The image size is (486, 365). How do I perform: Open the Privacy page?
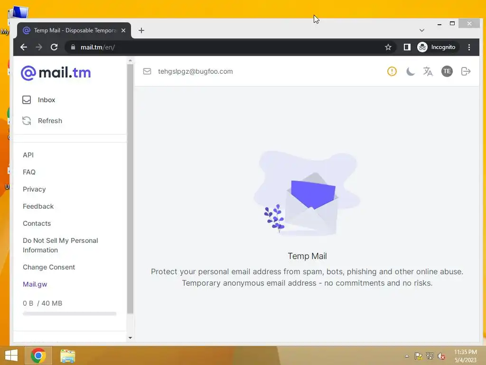34,189
